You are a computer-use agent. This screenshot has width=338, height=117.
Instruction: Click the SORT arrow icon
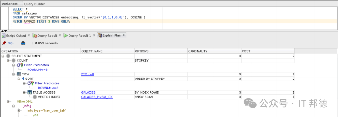pyautogui.click(x=23, y=79)
